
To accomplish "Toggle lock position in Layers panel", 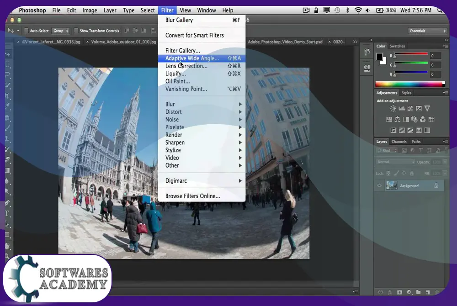I will 404,173.
